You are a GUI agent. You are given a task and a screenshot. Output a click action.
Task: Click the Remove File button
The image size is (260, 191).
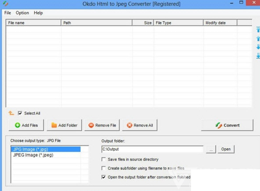(x=102, y=125)
